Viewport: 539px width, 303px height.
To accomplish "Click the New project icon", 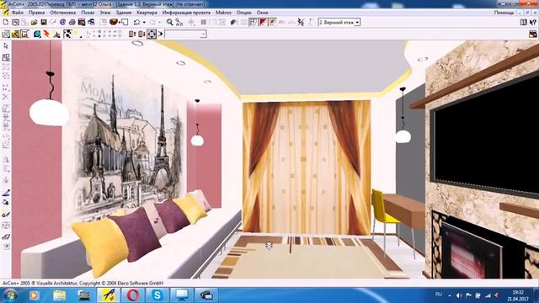I will [6, 22].
